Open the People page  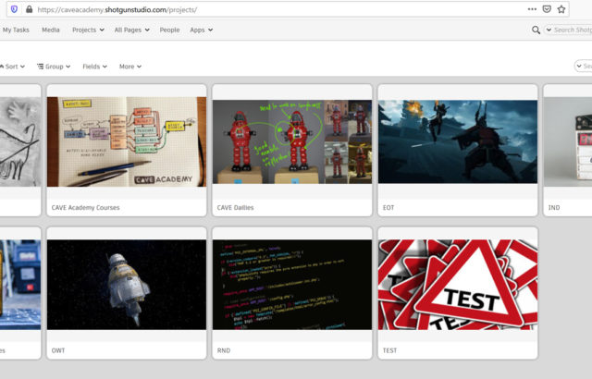(x=169, y=30)
